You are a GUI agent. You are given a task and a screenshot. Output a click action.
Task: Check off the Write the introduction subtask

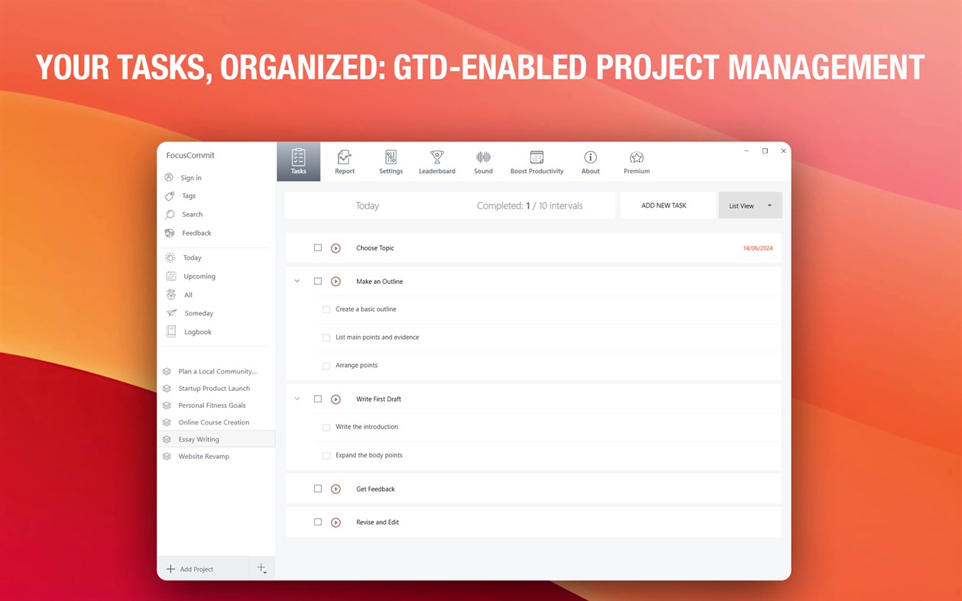pos(326,427)
